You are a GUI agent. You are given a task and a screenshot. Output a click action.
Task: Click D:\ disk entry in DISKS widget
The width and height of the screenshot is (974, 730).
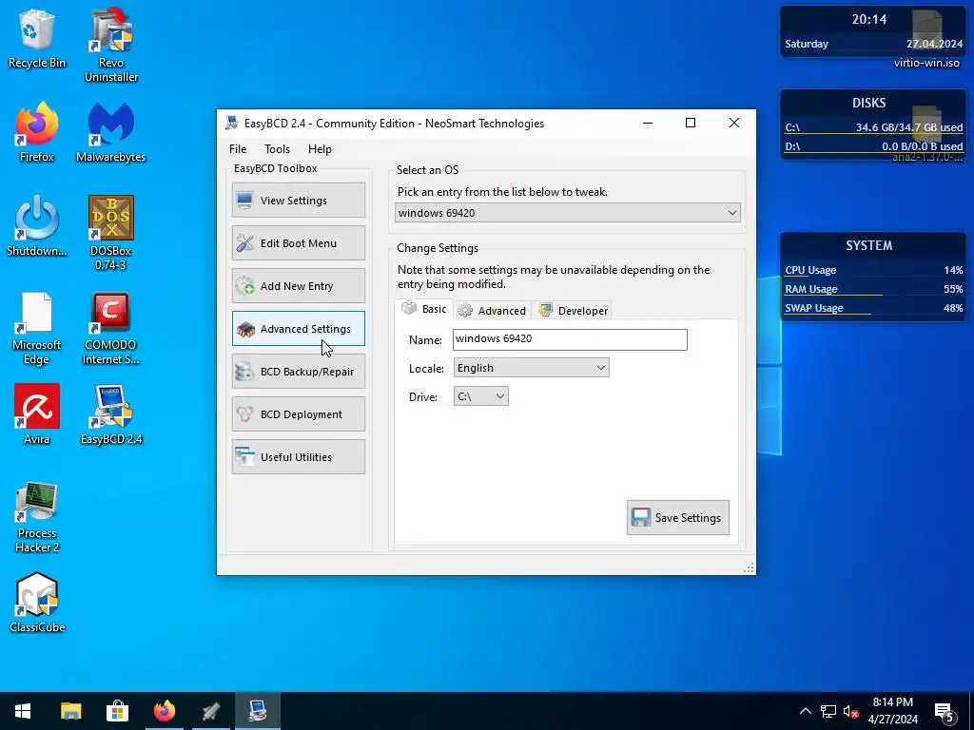(873, 146)
